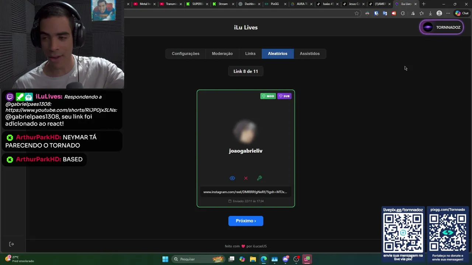
Task: Open the Windows Start menu
Action: pyautogui.click(x=165, y=259)
